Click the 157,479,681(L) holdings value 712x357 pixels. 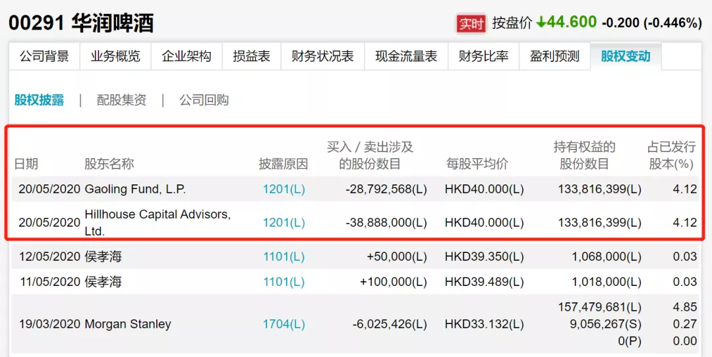click(599, 307)
